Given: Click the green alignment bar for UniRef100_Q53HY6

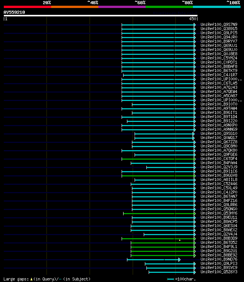Looking at the screenshot, I should 159,213.
